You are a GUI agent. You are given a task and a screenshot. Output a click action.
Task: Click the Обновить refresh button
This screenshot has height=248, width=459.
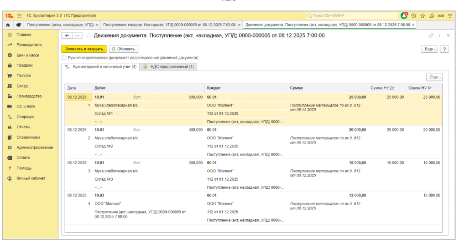pos(124,49)
